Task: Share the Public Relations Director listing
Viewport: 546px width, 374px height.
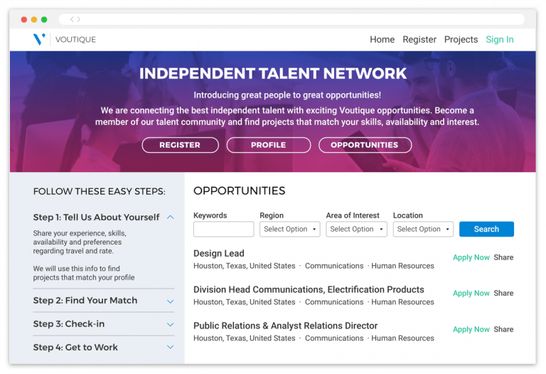Action: [503, 329]
